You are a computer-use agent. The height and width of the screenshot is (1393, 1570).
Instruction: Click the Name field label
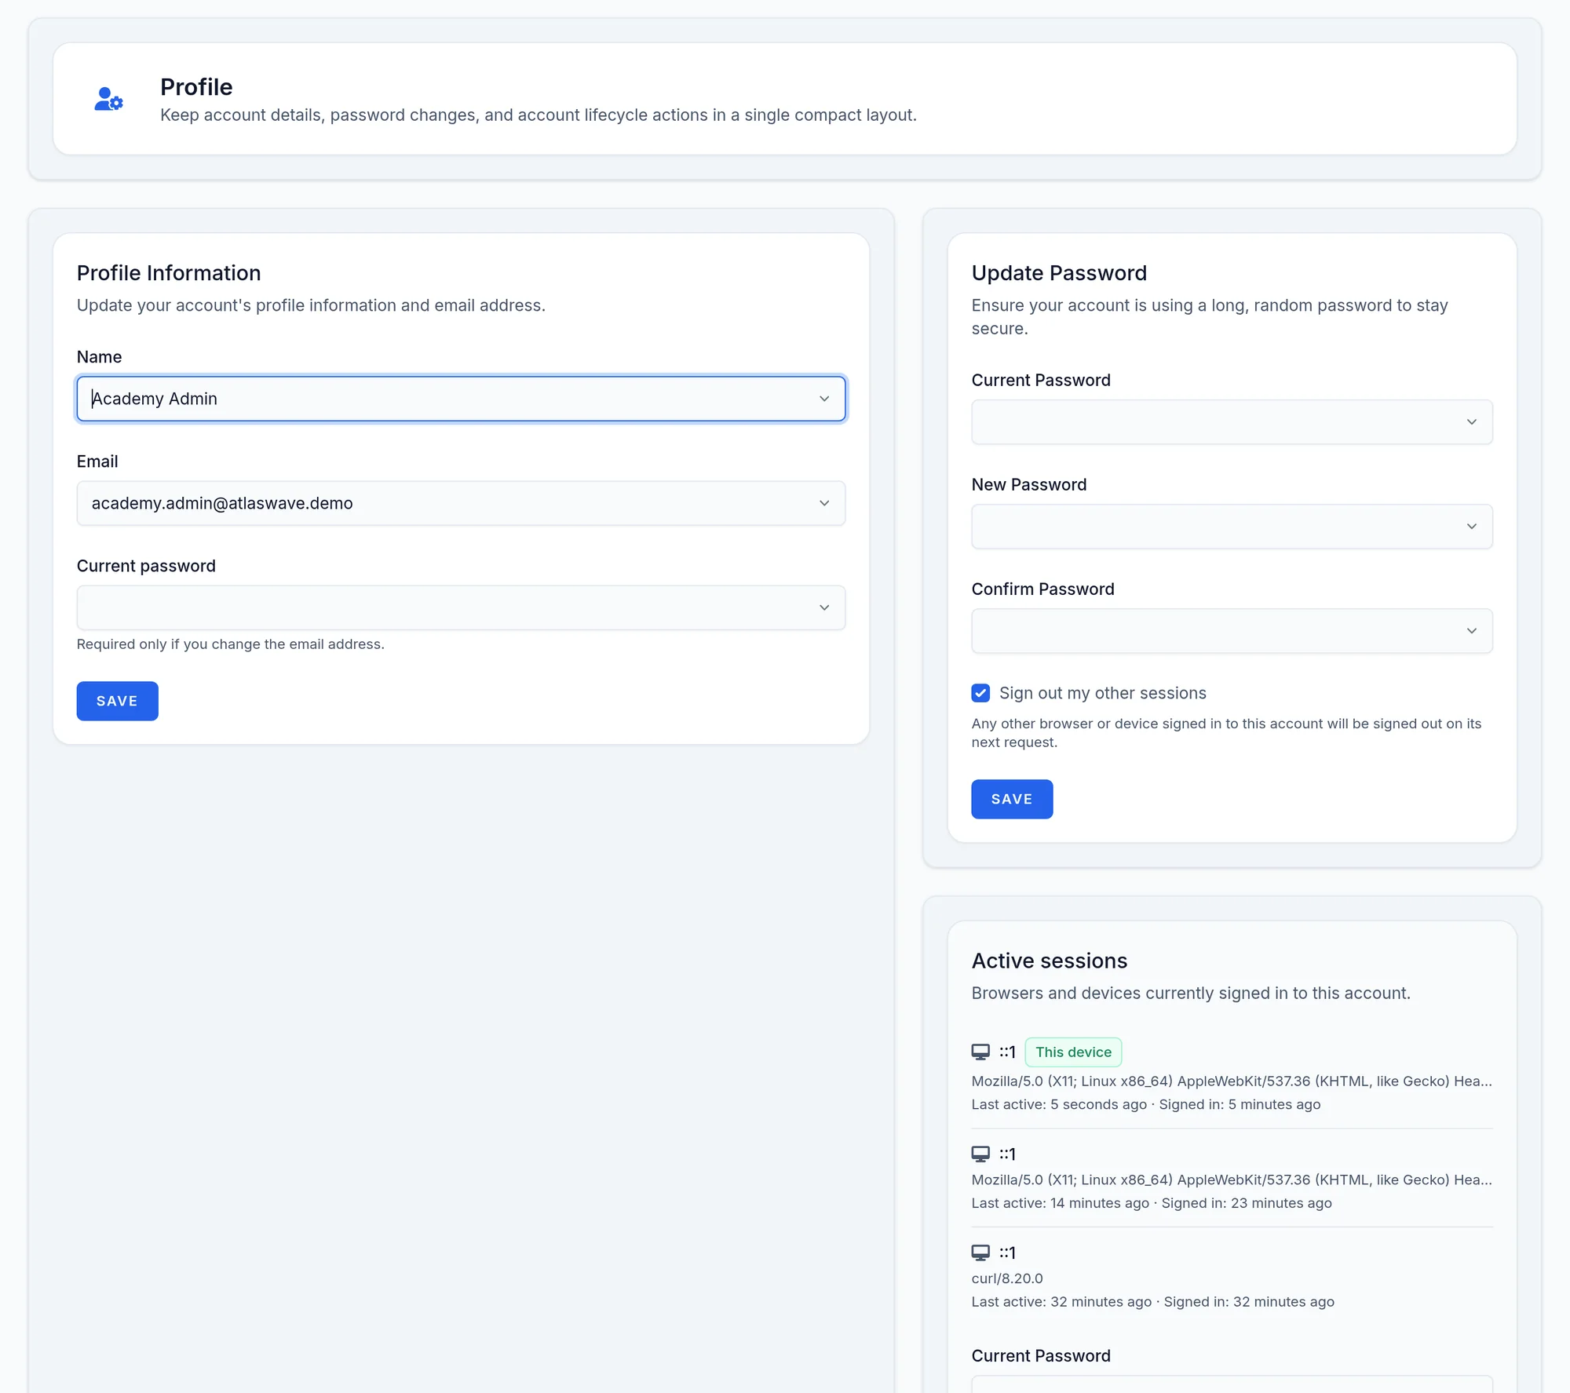coord(99,357)
